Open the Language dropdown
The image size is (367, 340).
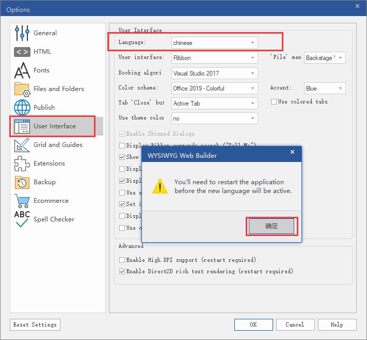[214, 42]
